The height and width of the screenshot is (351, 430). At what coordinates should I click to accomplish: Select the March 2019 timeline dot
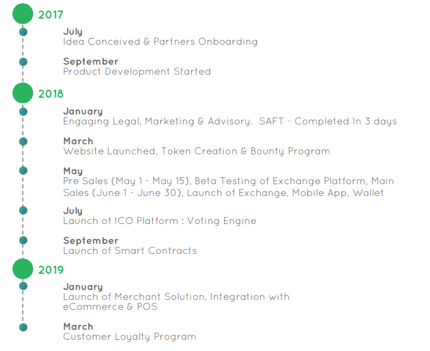point(23,327)
